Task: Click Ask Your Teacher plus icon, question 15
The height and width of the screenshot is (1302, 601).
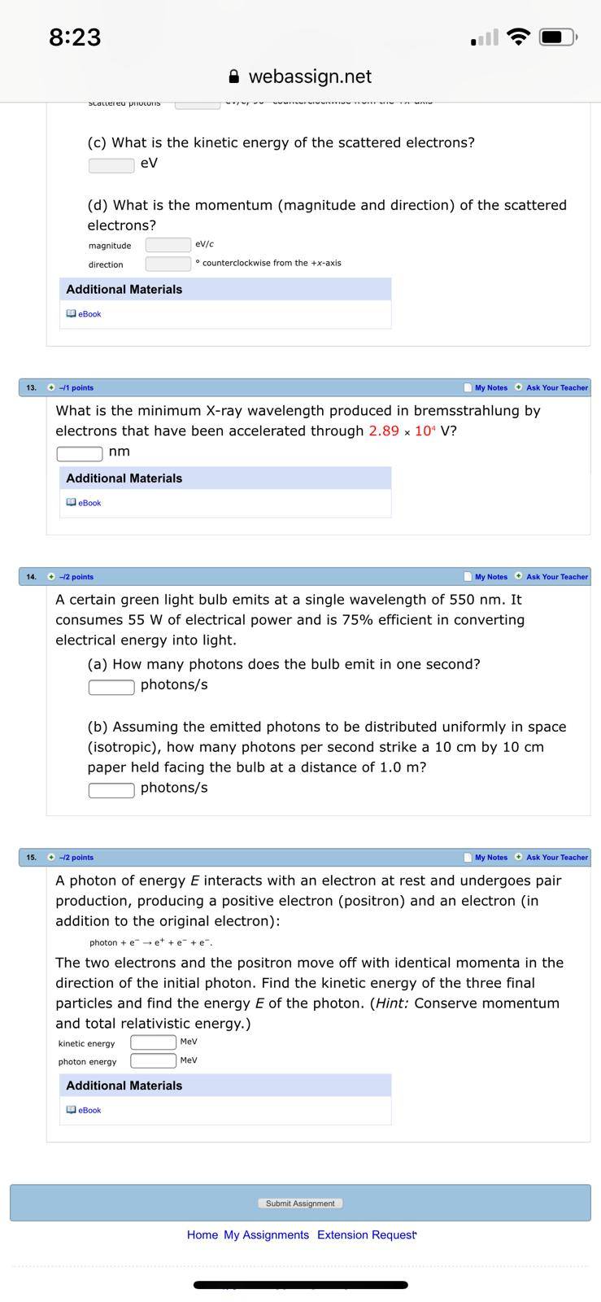Action: tap(519, 858)
